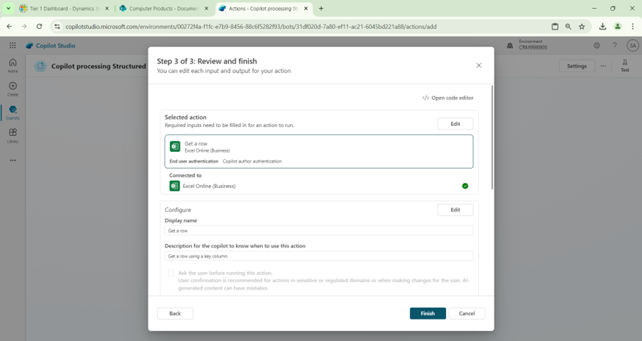
Task: Bookmark this page with star icon
Action: click(x=582, y=27)
